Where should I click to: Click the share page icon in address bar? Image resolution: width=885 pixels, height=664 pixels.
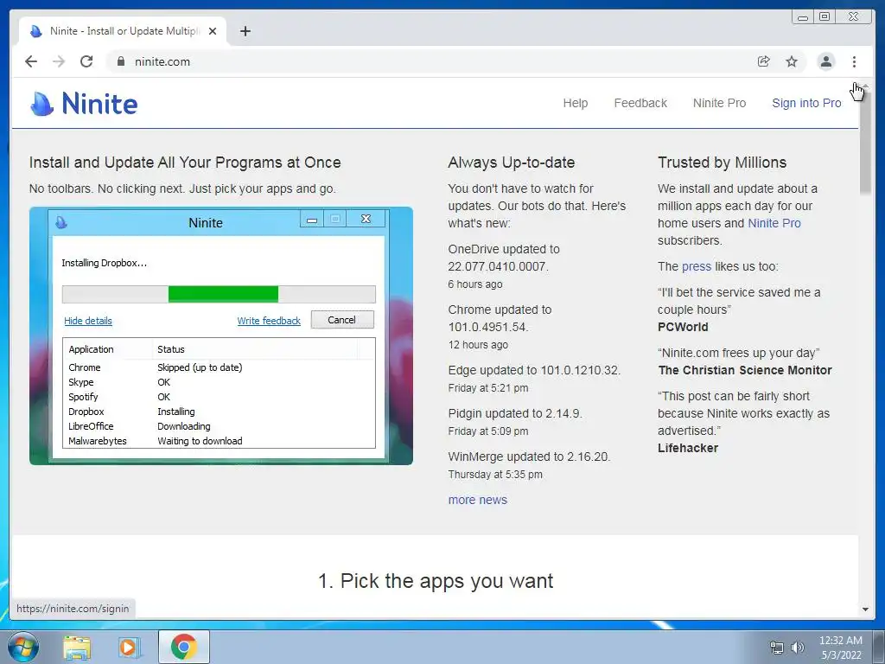764,61
